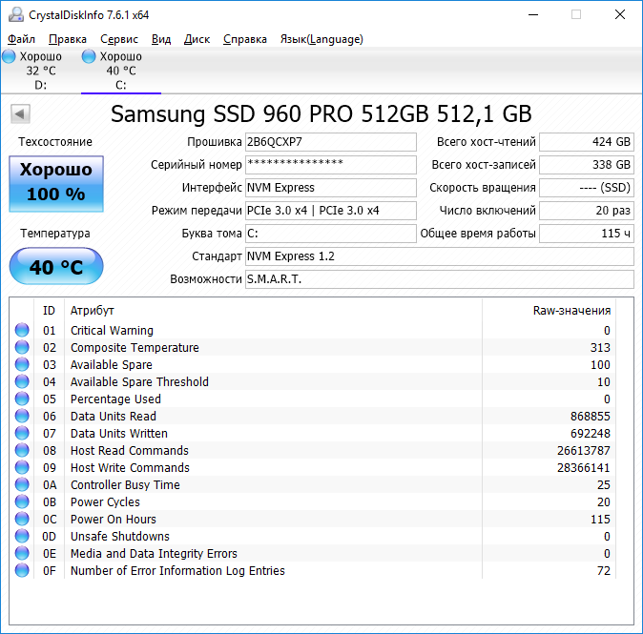This screenshot has width=643, height=634.
Task: Open the Справка menu
Action: tap(245, 39)
